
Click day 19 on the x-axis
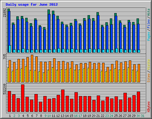click(89, 116)
